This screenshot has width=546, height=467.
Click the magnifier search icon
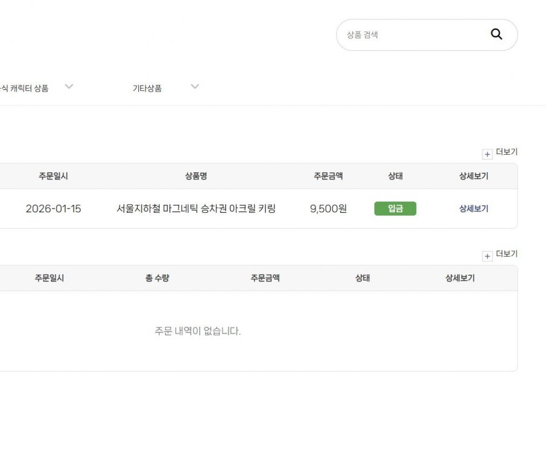496,35
